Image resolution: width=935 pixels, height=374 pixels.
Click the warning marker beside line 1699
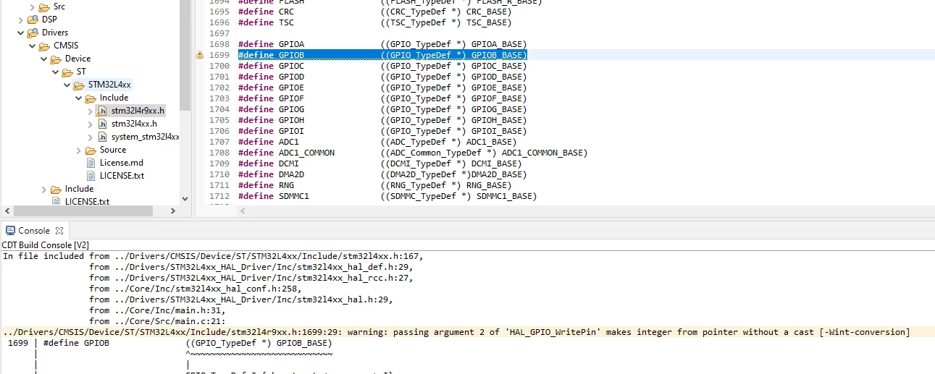[200, 55]
